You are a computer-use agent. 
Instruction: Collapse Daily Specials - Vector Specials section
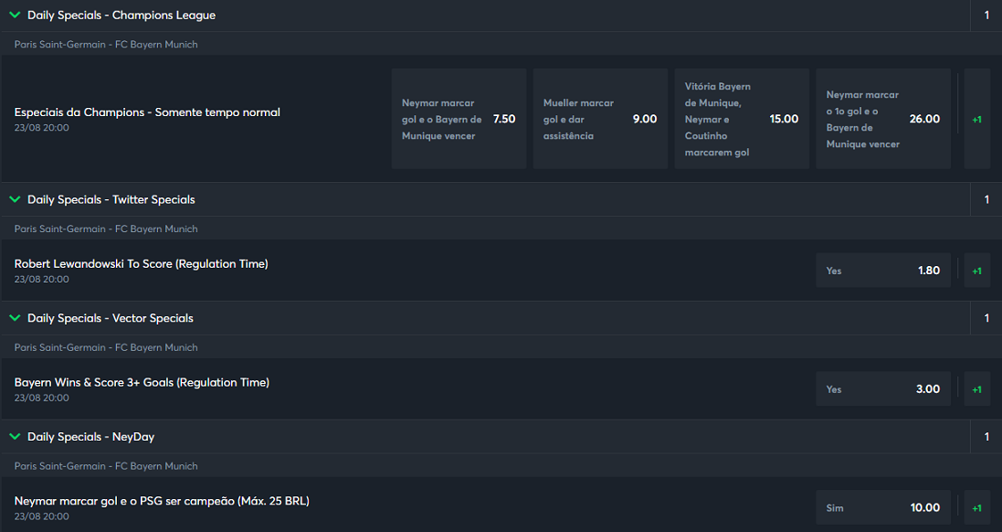pyautogui.click(x=15, y=318)
